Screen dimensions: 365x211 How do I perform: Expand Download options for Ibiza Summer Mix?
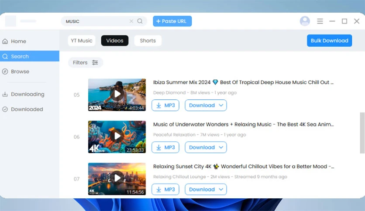click(x=206, y=105)
